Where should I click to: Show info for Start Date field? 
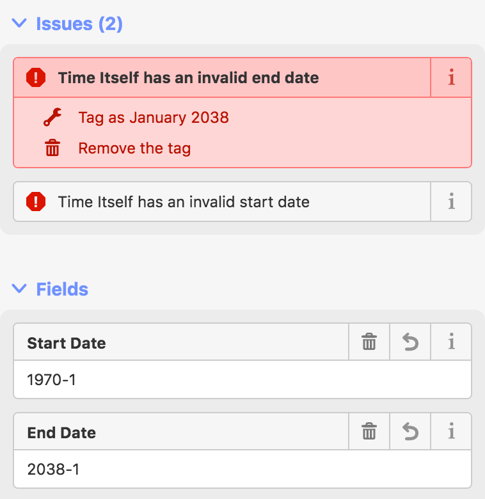tap(451, 343)
